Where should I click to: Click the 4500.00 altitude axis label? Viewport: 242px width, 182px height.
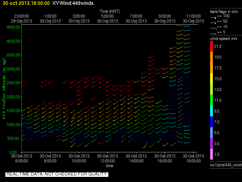(13, 27)
